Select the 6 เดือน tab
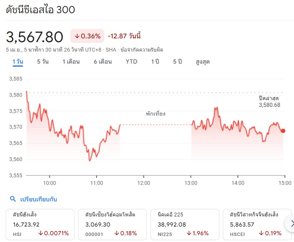 tap(103, 62)
